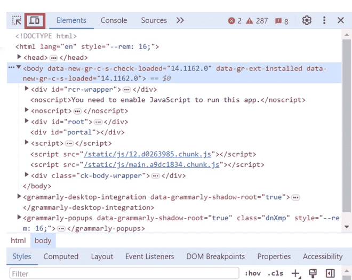Click the DOM tree vertical scrollbar thumb

347,126
